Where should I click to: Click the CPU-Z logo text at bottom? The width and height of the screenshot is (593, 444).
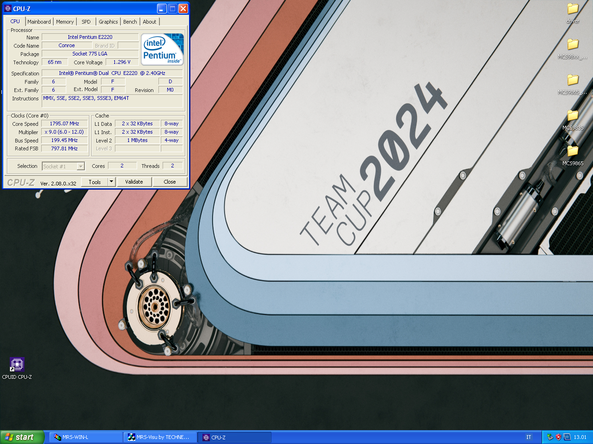click(21, 182)
